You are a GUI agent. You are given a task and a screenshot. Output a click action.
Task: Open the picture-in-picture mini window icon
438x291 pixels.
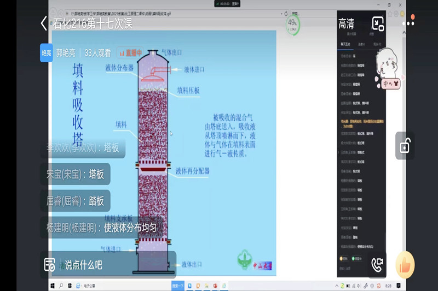pos(378,23)
